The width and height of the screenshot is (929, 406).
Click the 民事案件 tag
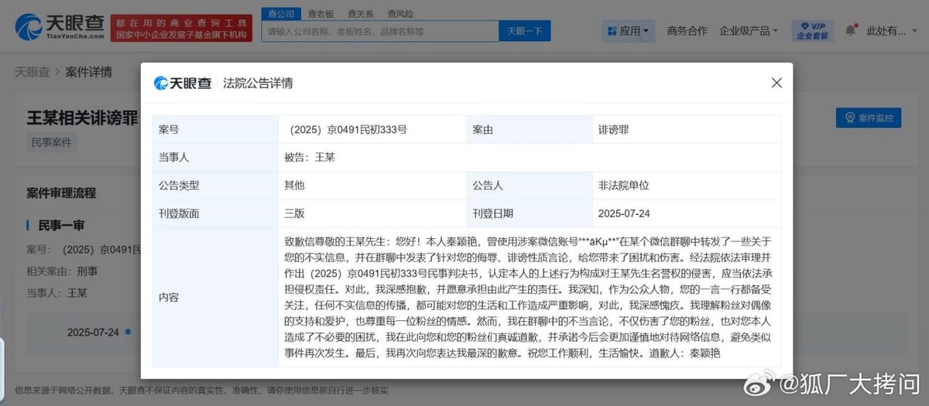[x=52, y=142]
